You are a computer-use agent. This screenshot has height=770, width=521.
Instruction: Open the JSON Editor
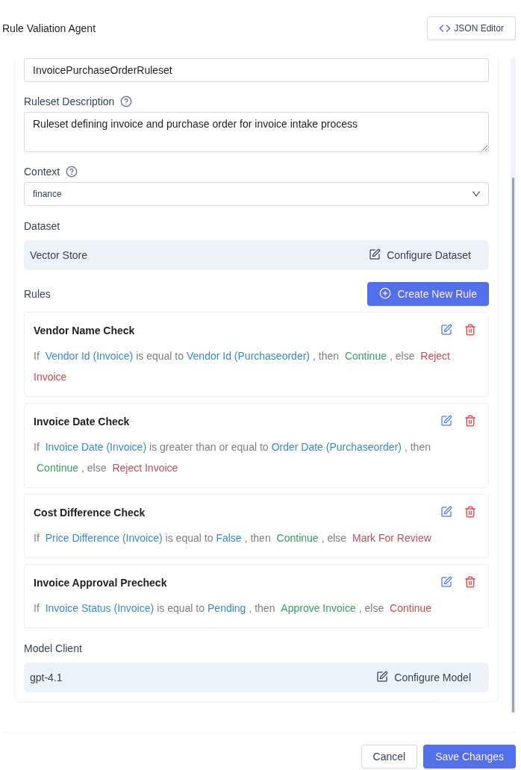coord(471,28)
